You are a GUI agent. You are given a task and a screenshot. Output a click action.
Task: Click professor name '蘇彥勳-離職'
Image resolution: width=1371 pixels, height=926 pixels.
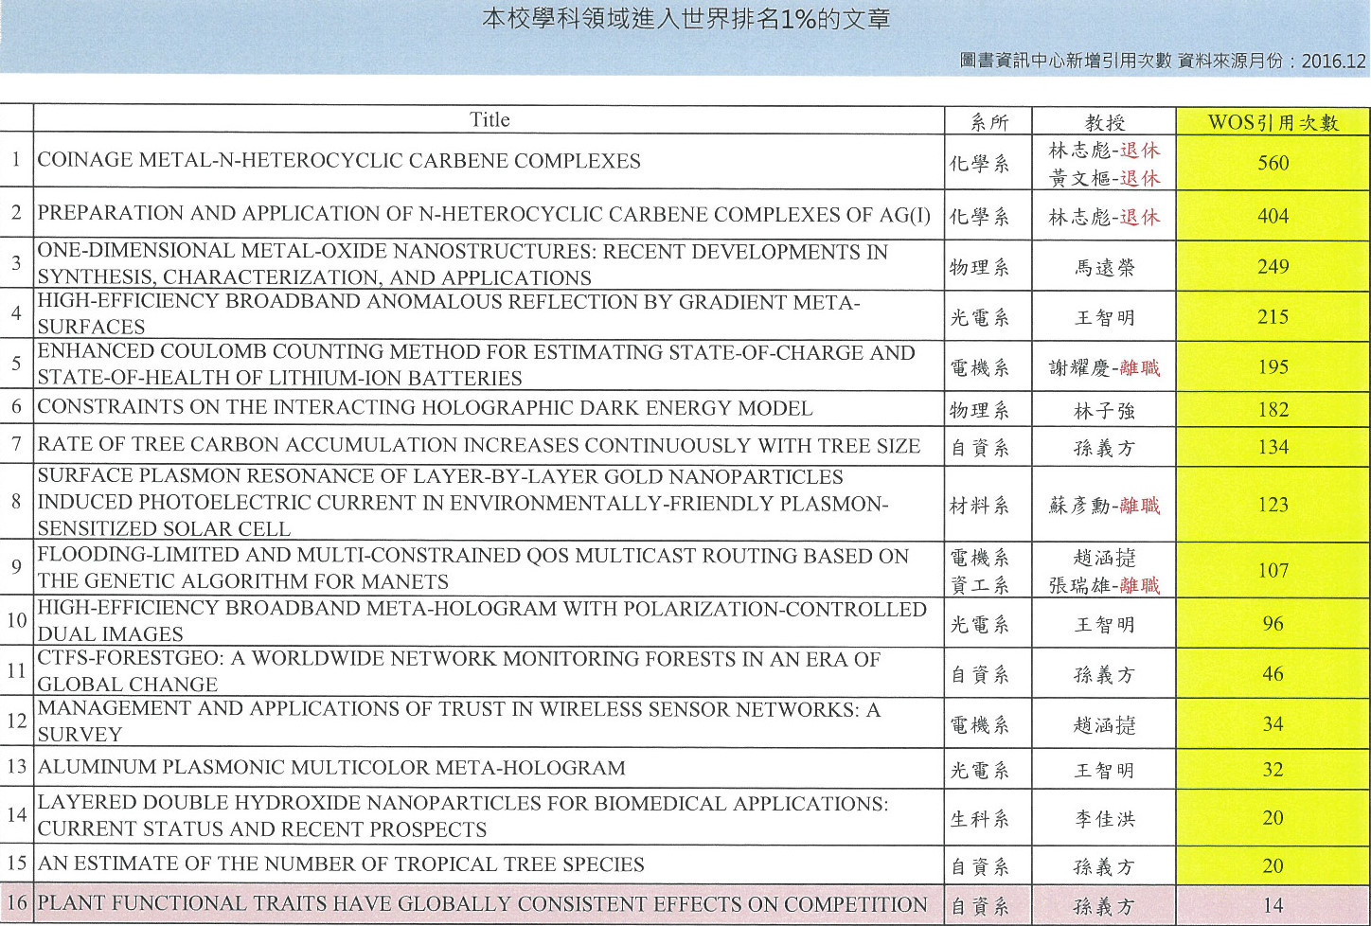point(1104,507)
